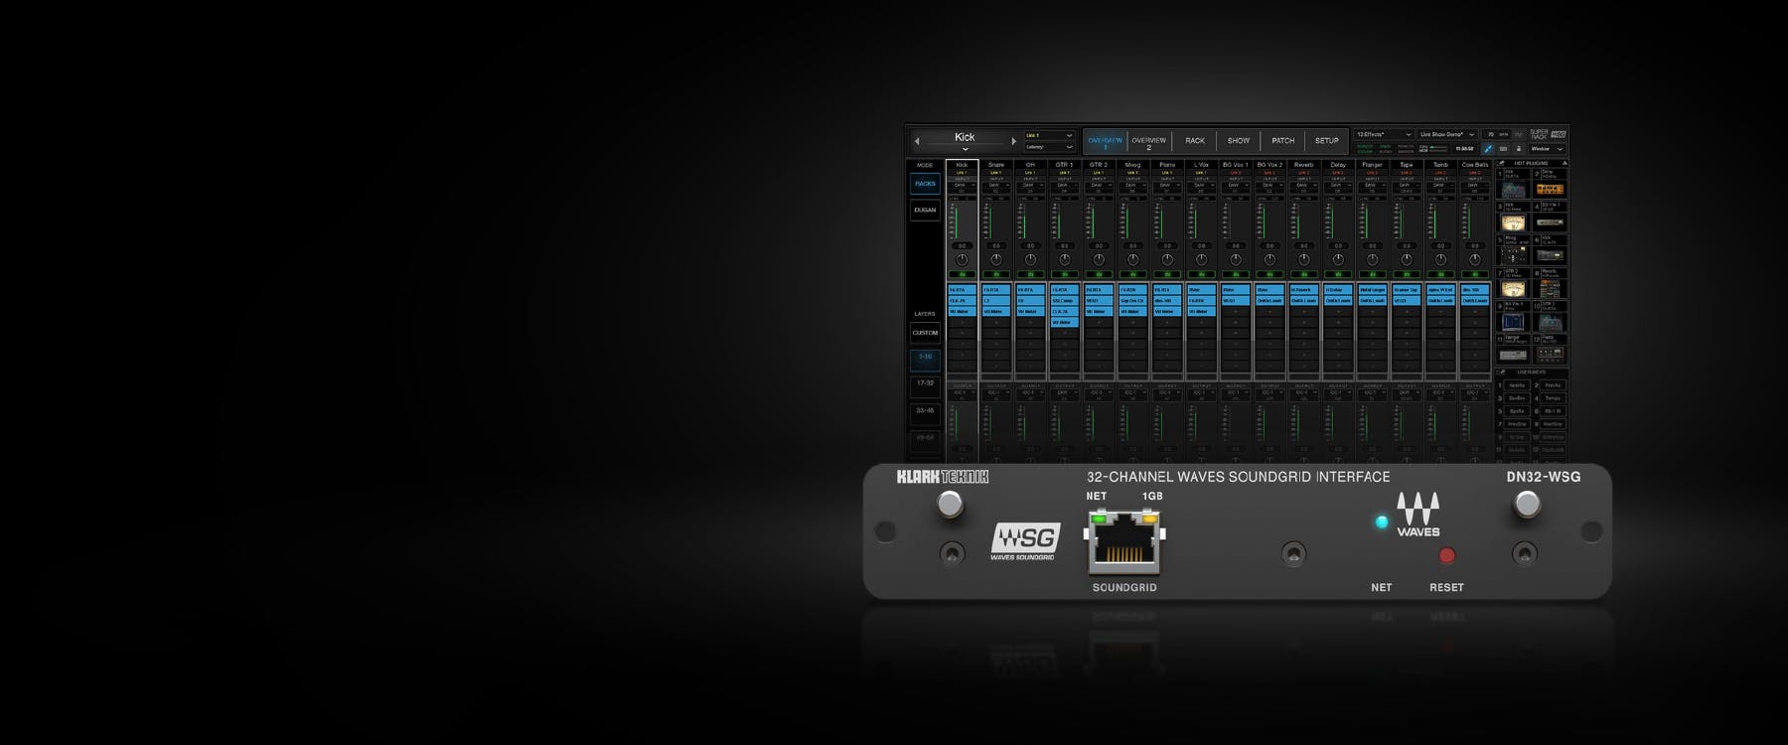This screenshot has width=1788, height=745.
Task: Go to previous rack with left arrow
Action: pyautogui.click(x=917, y=141)
